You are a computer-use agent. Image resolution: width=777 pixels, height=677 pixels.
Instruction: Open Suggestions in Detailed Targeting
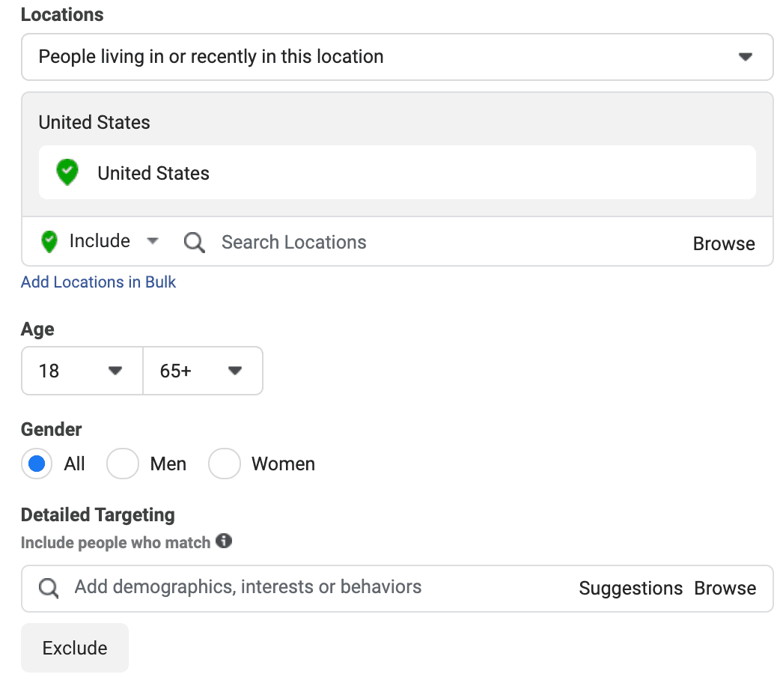coord(630,589)
